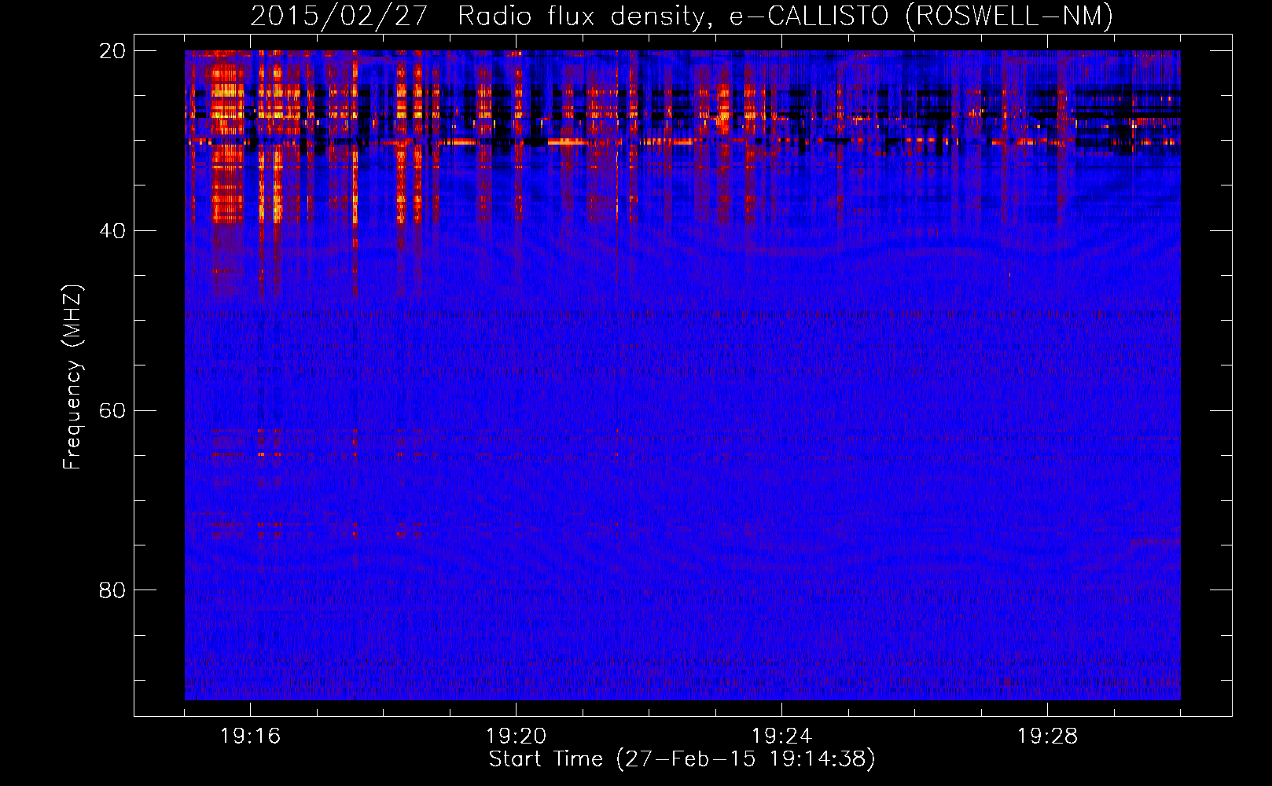1272x786 pixels.
Task: Click the 60 frequency tick label
Action: point(113,411)
